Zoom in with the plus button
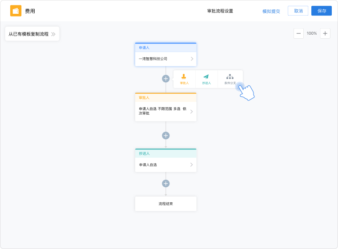 [x=325, y=33]
